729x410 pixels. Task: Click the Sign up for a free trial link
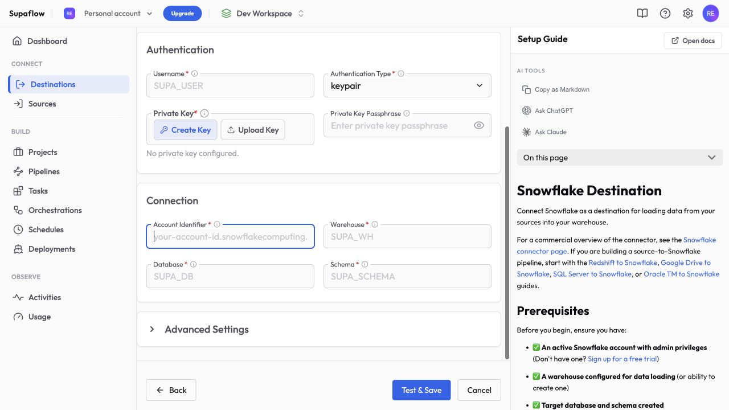click(622, 359)
